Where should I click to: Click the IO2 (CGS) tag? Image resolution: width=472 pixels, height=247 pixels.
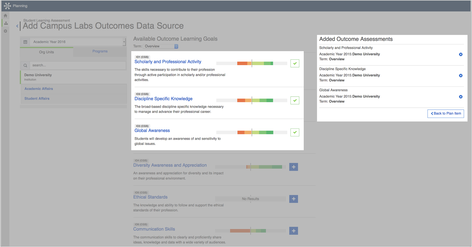[x=142, y=94]
